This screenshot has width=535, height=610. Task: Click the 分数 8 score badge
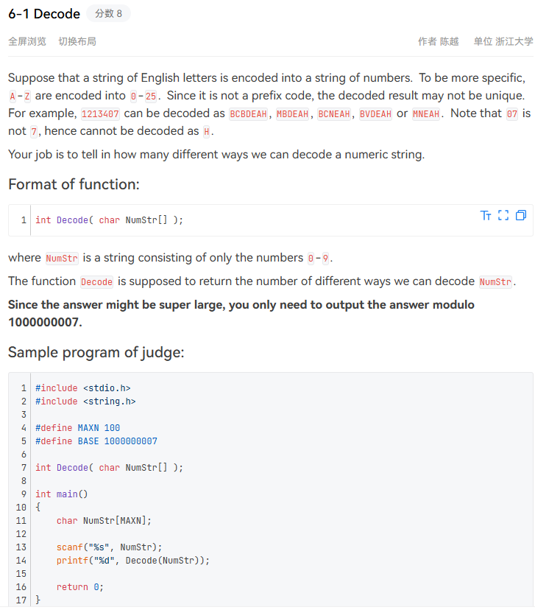[108, 14]
